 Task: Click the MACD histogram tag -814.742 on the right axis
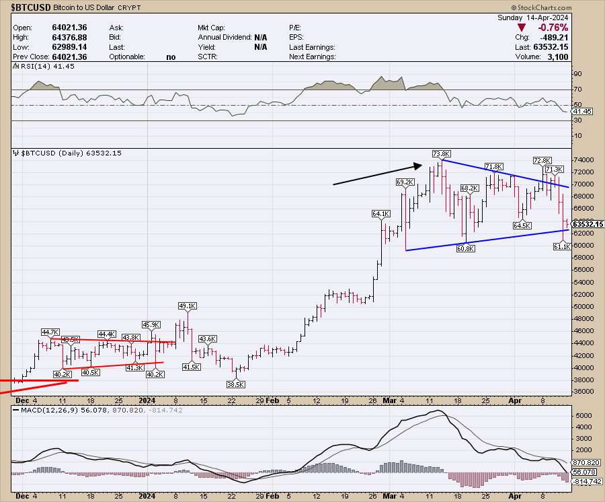pyautogui.click(x=588, y=481)
